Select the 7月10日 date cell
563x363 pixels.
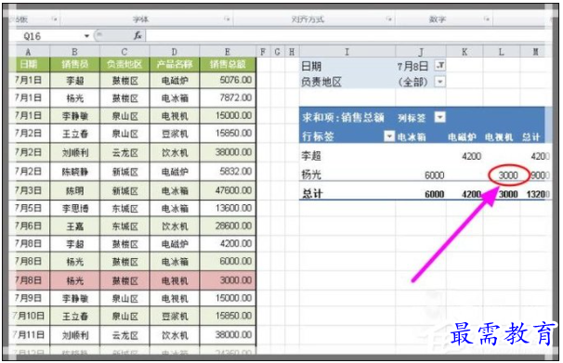(30, 316)
